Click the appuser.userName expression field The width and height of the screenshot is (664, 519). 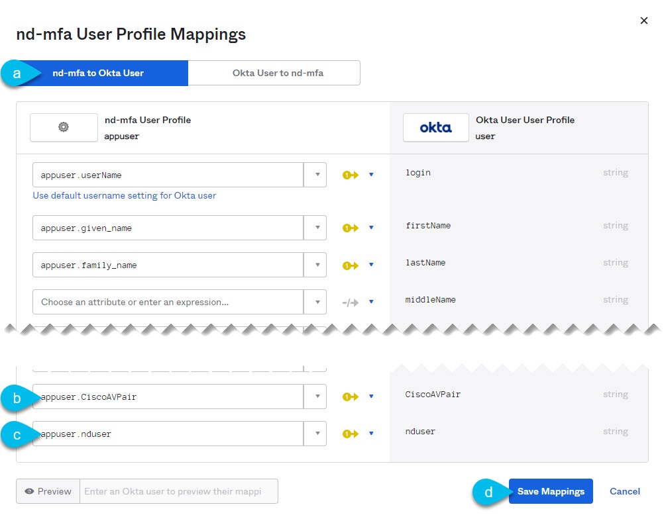click(x=168, y=175)
